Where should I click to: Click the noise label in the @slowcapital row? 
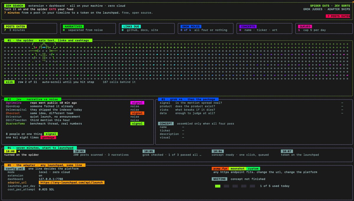click(x=135, y=110)
